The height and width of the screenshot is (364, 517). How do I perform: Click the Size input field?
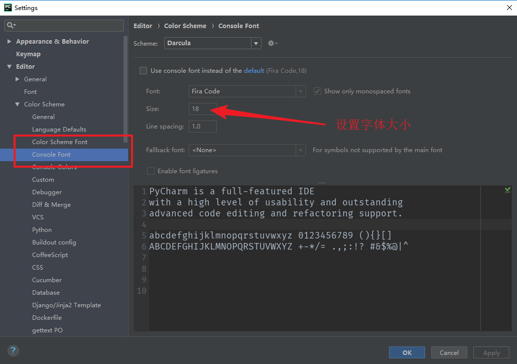click(202, 108)
